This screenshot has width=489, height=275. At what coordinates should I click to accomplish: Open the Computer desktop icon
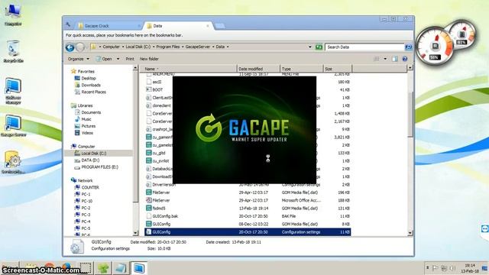click(x=13, y=15)
